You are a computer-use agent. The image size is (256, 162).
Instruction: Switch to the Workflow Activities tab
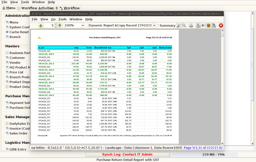[x=38, y=8]
